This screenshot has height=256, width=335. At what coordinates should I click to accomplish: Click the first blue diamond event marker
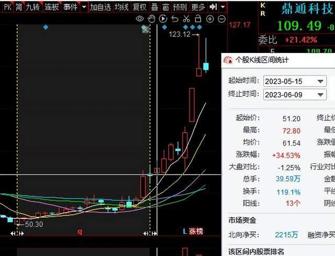coord(46,27)
